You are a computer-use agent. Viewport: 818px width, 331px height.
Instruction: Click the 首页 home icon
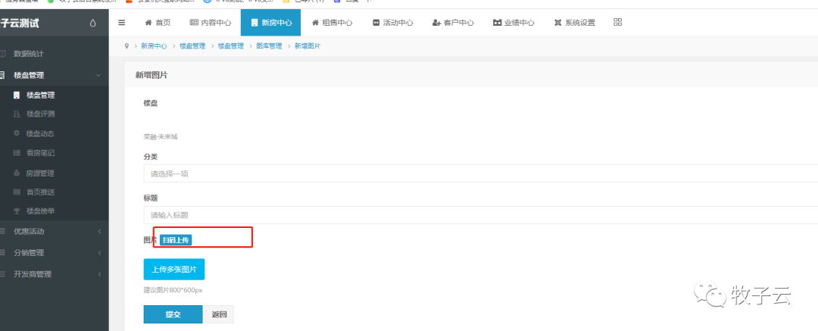[148, 23]
